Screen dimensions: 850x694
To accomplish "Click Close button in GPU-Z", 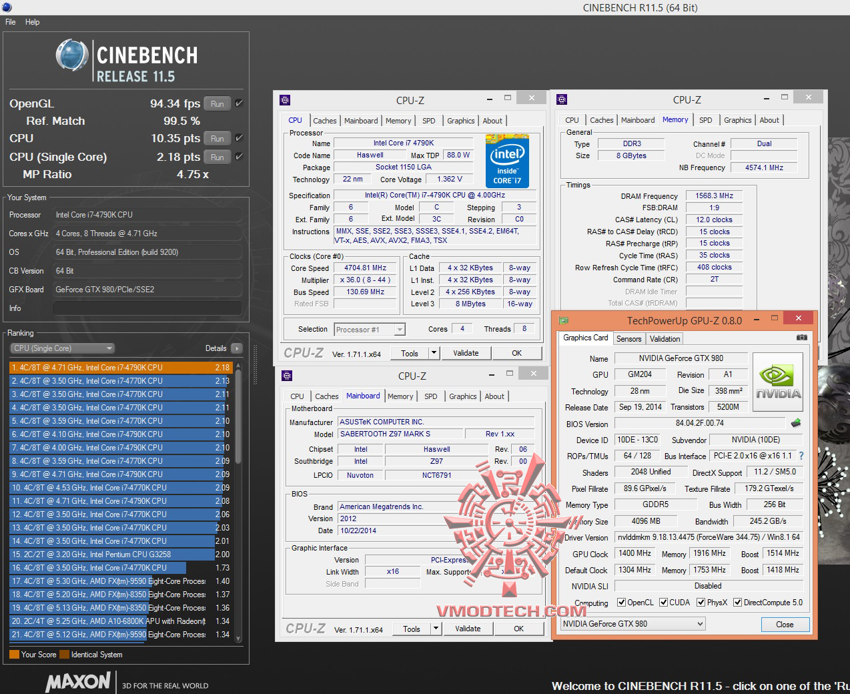I will (x=785, y=625).
